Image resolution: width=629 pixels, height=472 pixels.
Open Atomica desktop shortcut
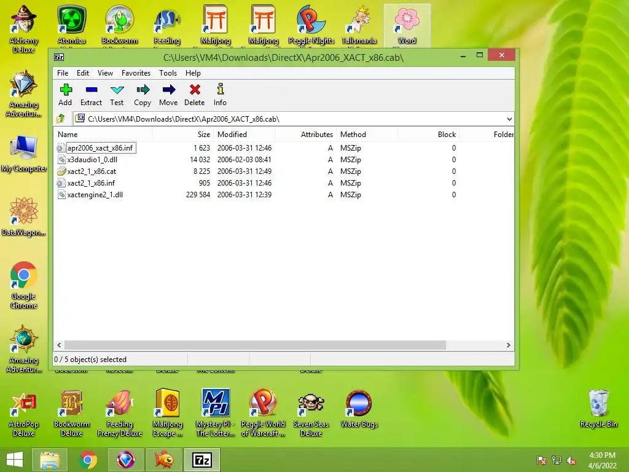[71, 25]
